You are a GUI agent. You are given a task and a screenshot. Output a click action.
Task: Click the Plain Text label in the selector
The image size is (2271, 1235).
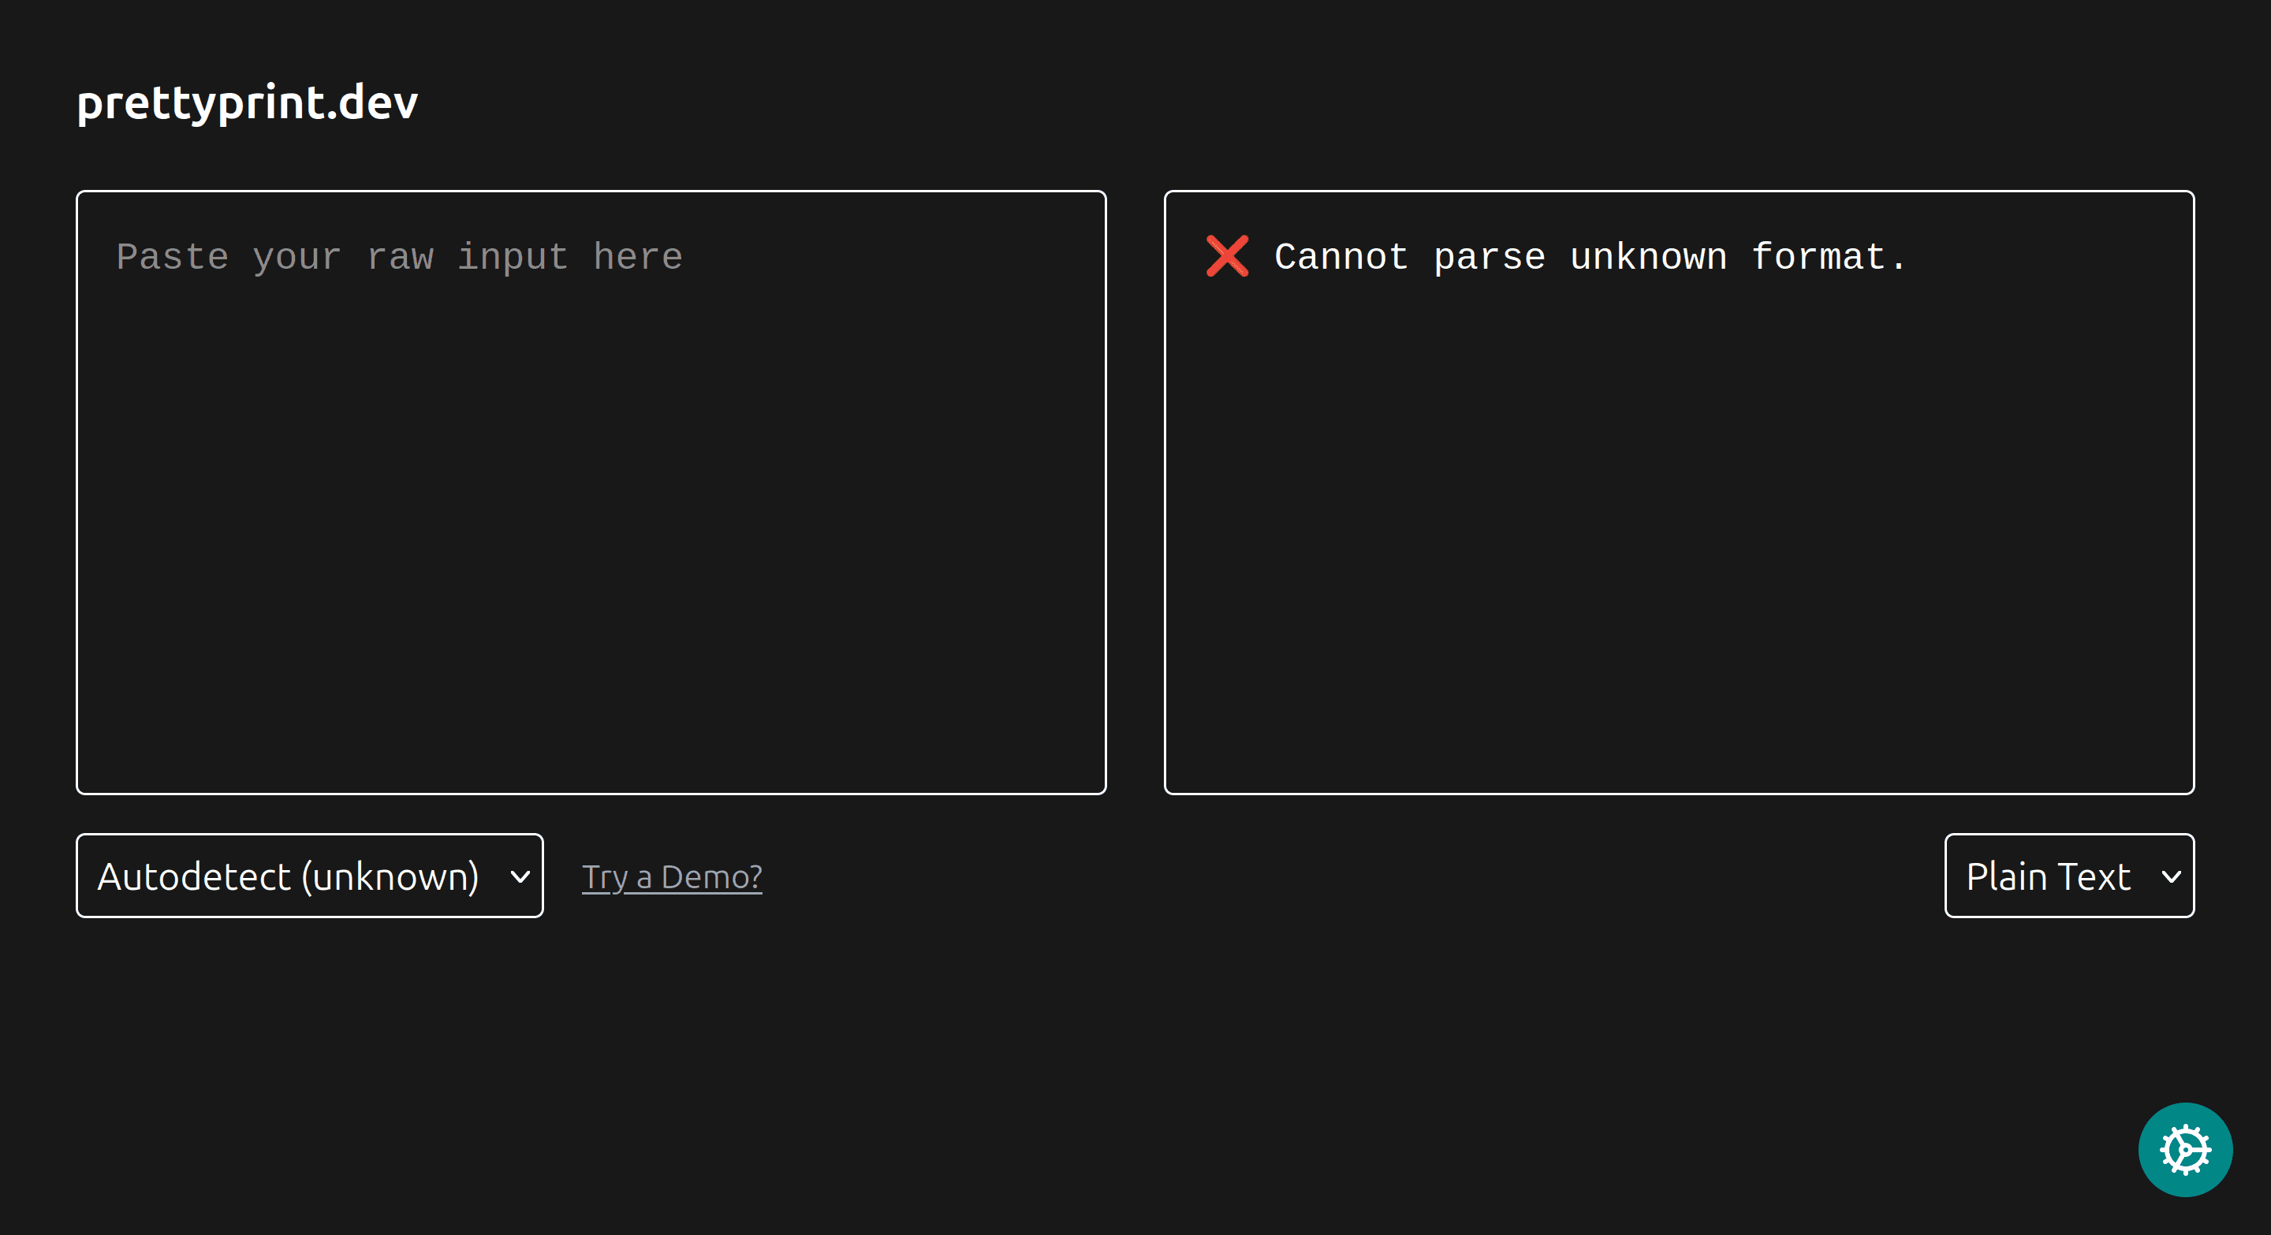click(2048, 876)
